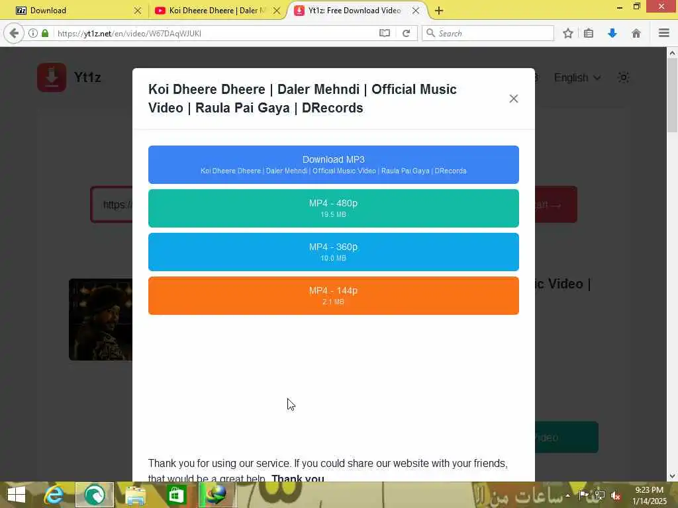Click the page vertical scrollbar thumb

click(672, 95)
